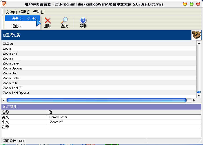
Task: Select the Zoom Options entry
Action: (99, 68)
